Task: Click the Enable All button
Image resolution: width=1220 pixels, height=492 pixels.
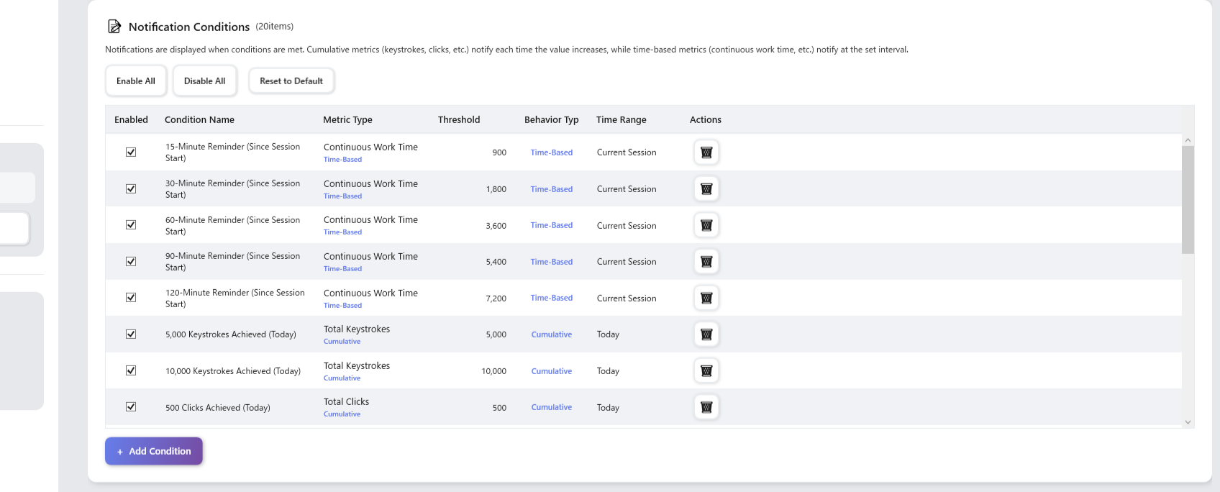Action: coord(136,81)
